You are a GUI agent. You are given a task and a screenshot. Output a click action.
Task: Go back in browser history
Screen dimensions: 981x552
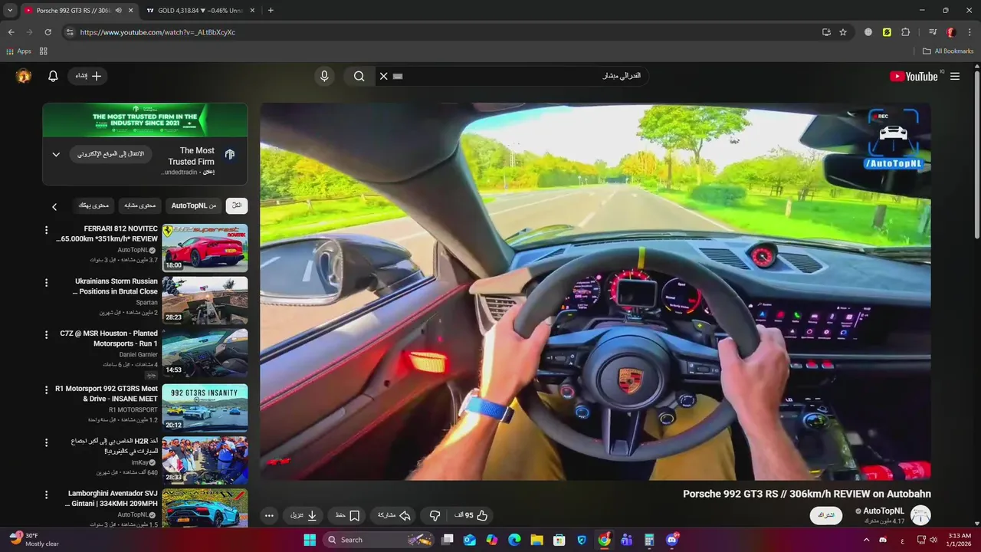point(11,32)
